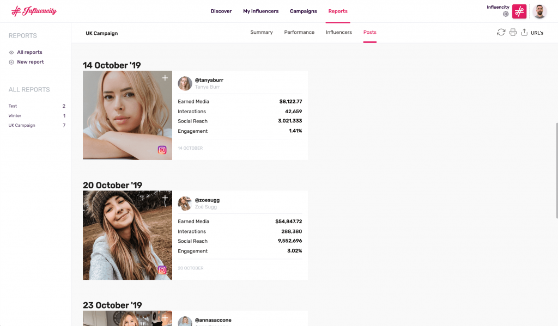
Task: Switch to the Summary tab
Action: click(x=261, y=32)
